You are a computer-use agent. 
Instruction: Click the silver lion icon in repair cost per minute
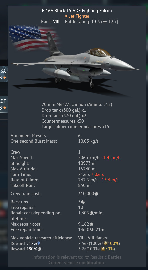tap(91, 213)
